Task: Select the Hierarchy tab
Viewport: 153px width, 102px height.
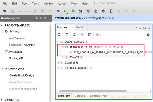Action: point(64,96)
